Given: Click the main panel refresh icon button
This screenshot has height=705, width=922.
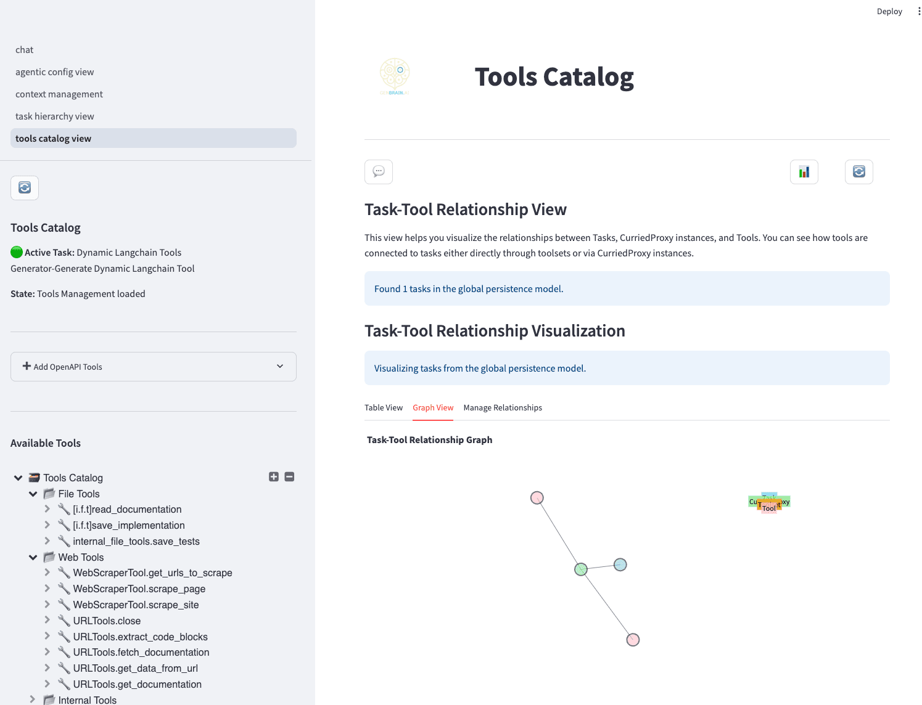Looking at the screenshot, I should click(x=859, y=172).
